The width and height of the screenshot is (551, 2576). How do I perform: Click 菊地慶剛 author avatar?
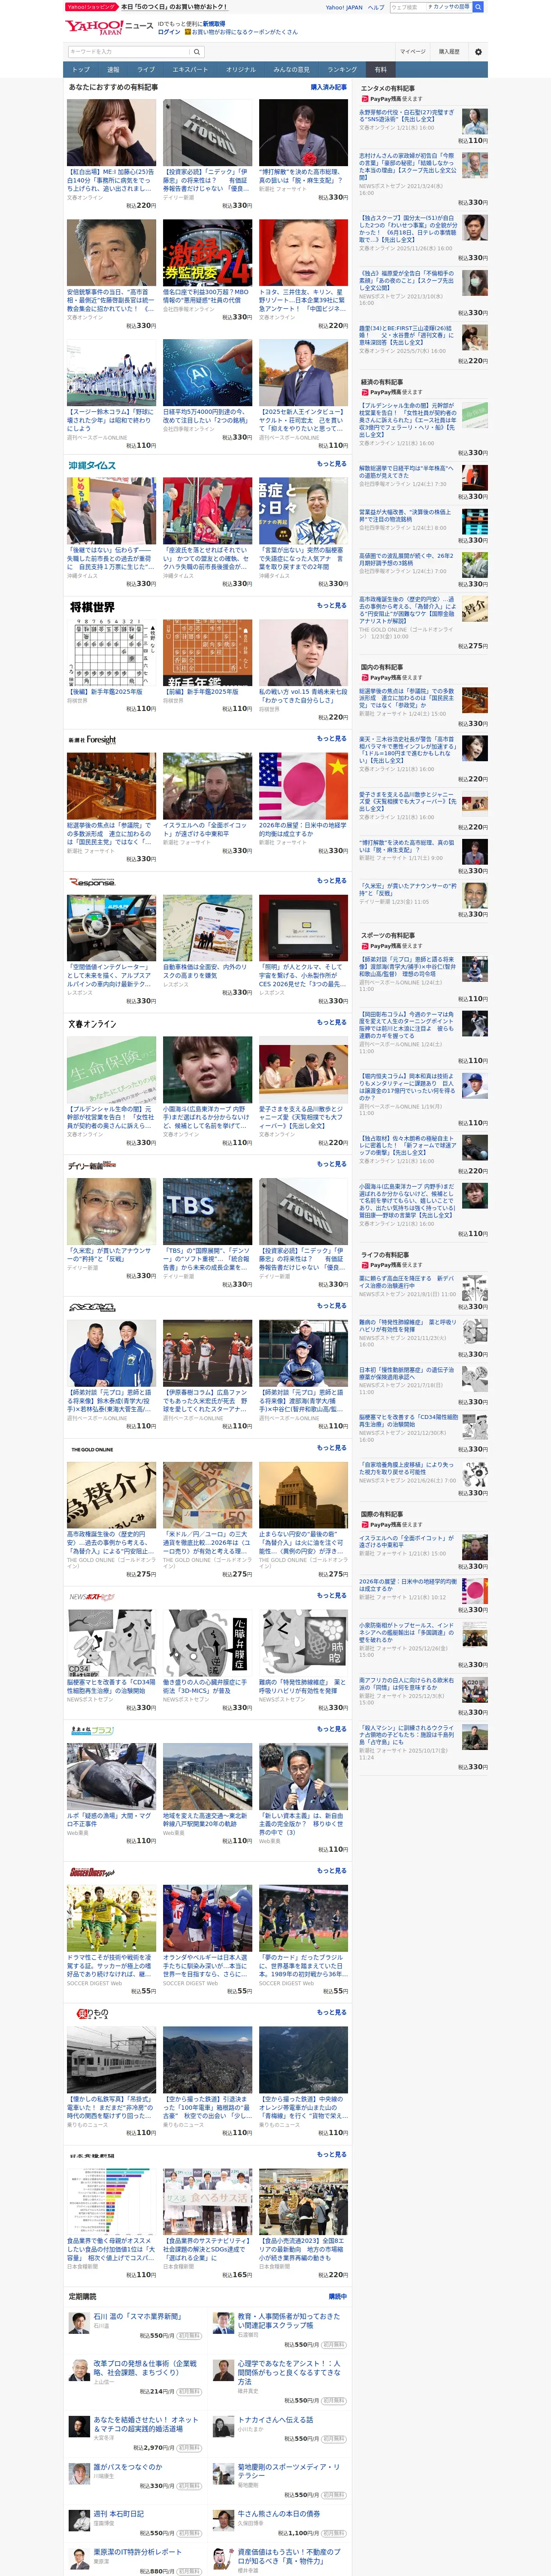click(223, 2472)
